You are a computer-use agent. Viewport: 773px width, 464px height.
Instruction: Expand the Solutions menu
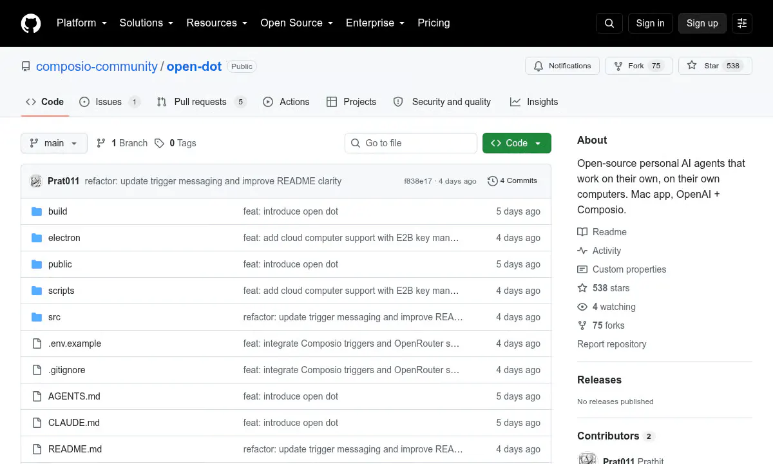click(x=146, y=23)
